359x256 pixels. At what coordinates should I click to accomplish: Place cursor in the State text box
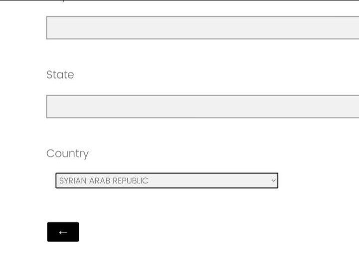pos(202,106)
